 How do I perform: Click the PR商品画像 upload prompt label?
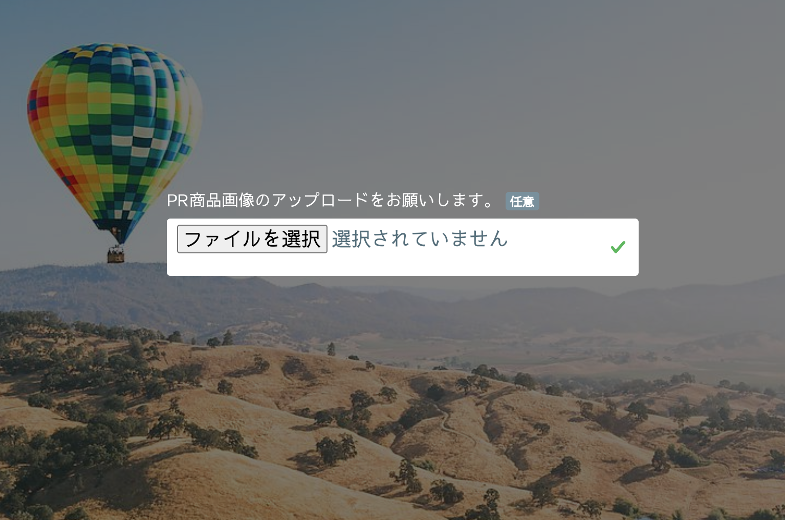331,200
